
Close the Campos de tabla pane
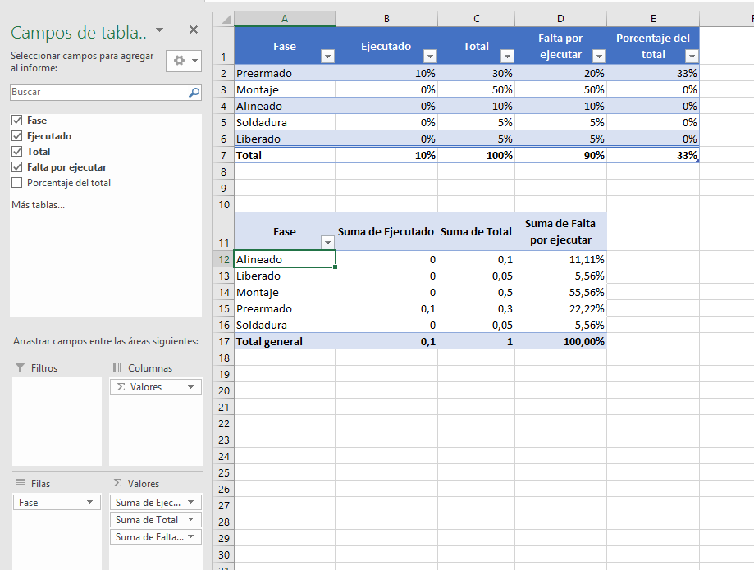pos(194,30)
